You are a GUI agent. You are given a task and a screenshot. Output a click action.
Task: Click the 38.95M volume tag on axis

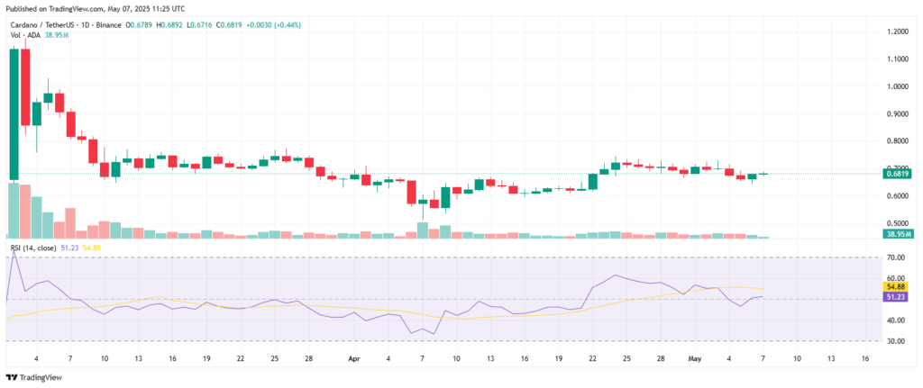click(x=894, y=233)
